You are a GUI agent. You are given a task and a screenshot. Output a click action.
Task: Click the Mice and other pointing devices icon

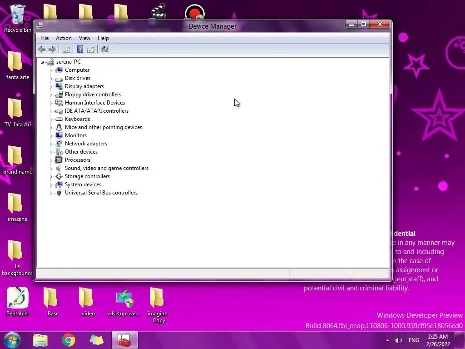click(x=59, y=127)
